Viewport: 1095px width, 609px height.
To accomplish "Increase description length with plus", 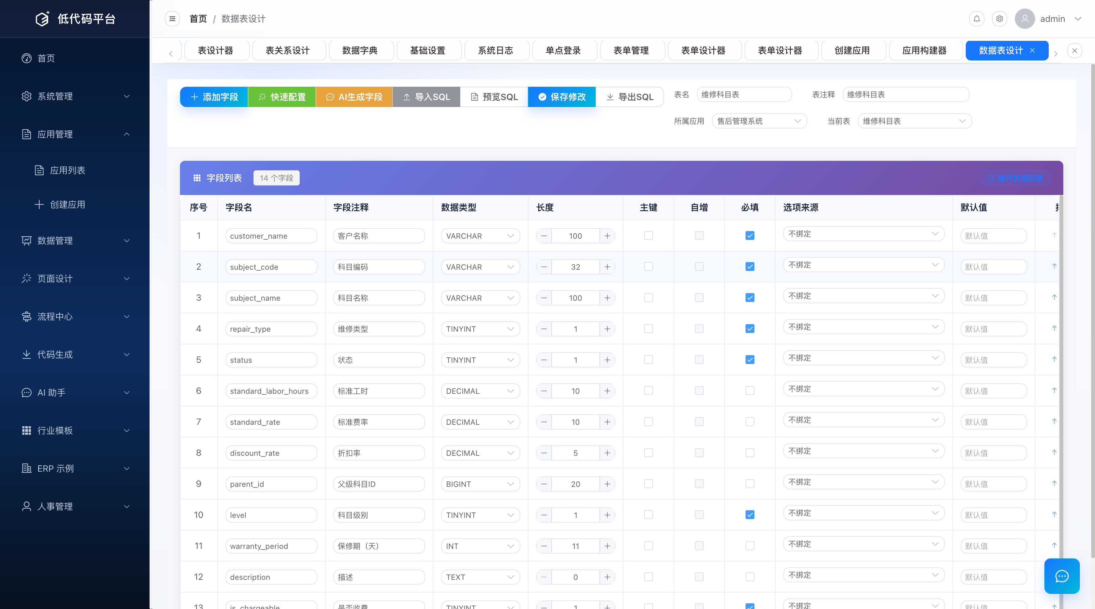I will [x=607, y=577].
